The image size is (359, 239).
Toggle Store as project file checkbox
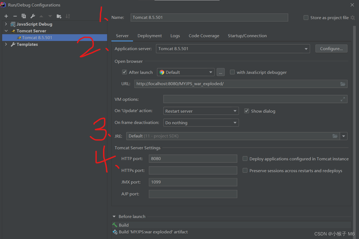306,18
